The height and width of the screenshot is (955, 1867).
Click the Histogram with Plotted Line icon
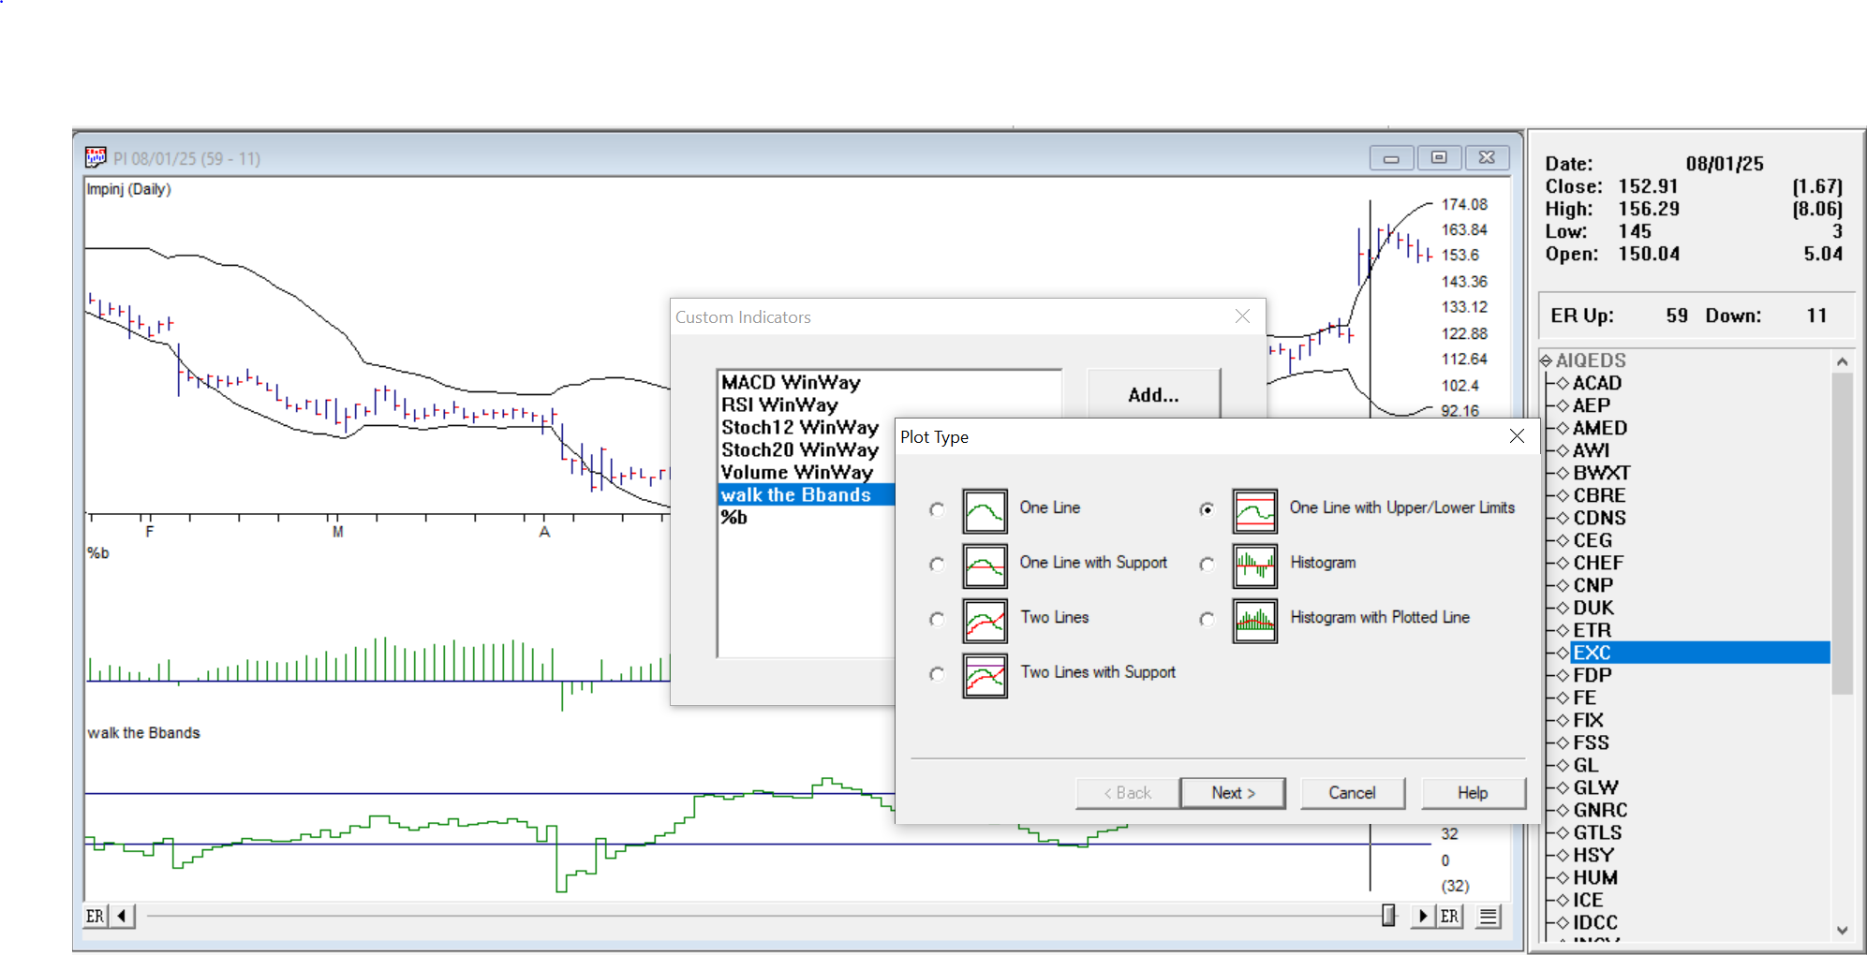pyautogui.click(x=1254, y=621)
